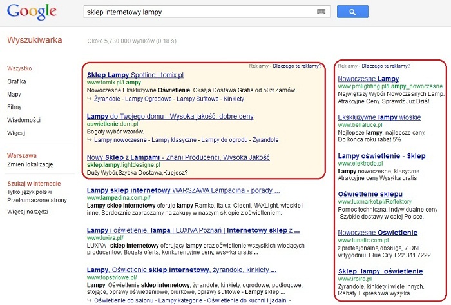Open 'Oświetlenie sklepu' side ad
This screenshot has width=451, height=305.
(x=370, y=194)
